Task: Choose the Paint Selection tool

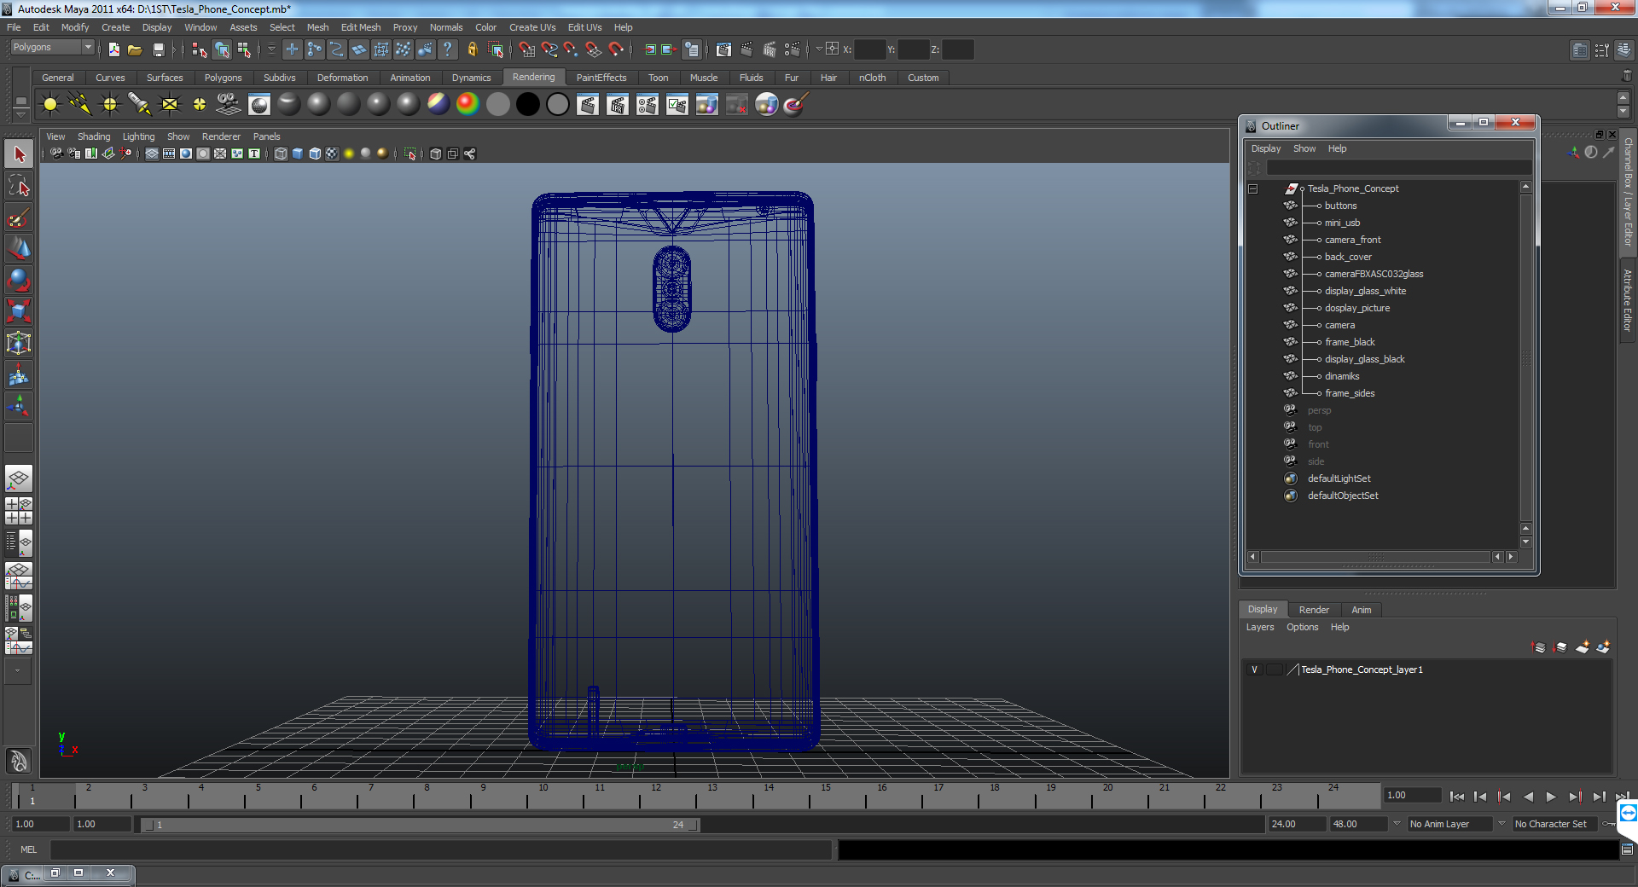Action: [19, 218]
